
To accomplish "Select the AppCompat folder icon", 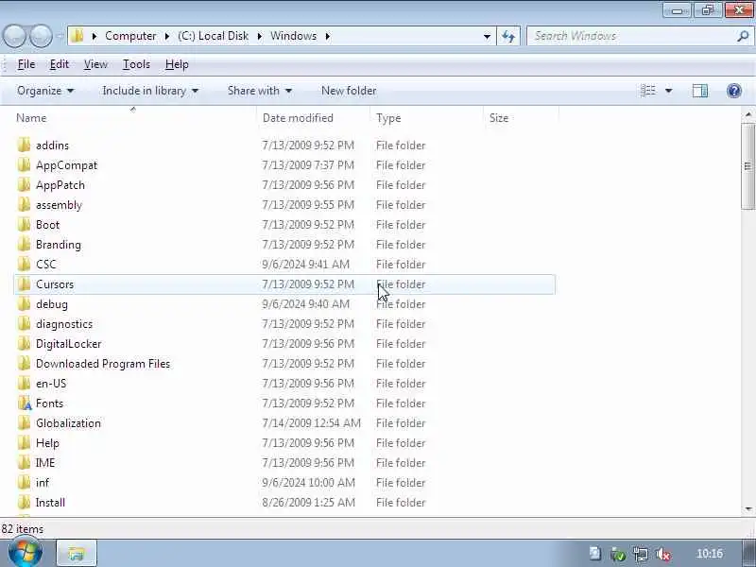I will (x=24, y=164).
